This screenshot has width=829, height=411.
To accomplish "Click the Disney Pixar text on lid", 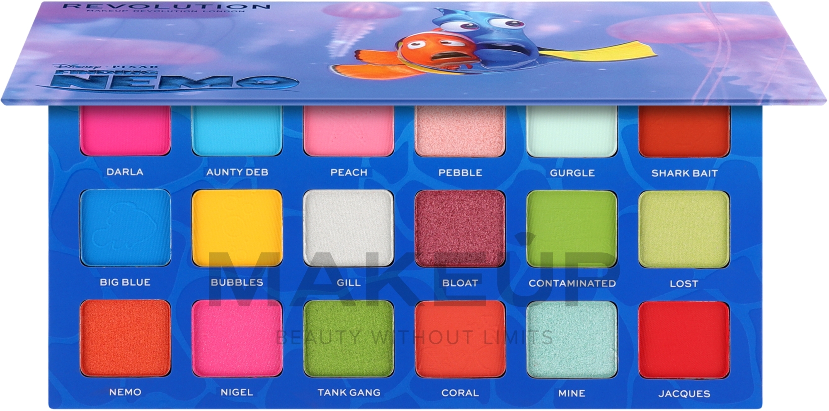I will (x=107, y=66).
